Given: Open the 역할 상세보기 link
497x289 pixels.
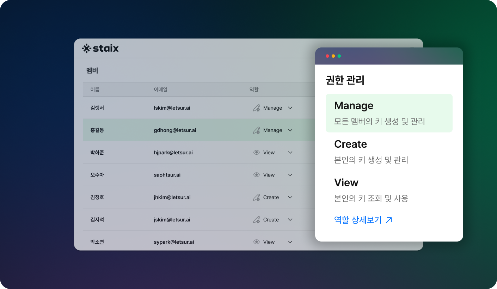Looking at the screenshot, I should point(358,219).
